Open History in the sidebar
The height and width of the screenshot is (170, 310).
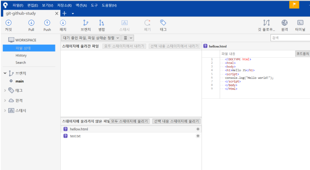point(21,55)
